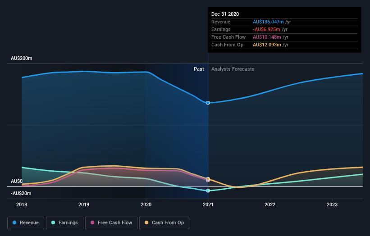Click the Analysts Forecasts label

click(233, 69)
